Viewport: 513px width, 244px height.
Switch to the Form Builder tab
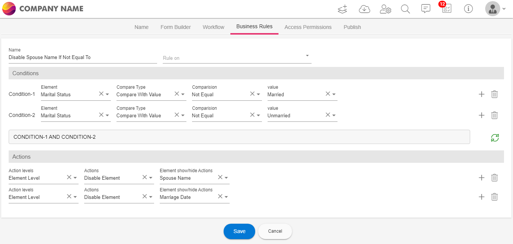176,27
